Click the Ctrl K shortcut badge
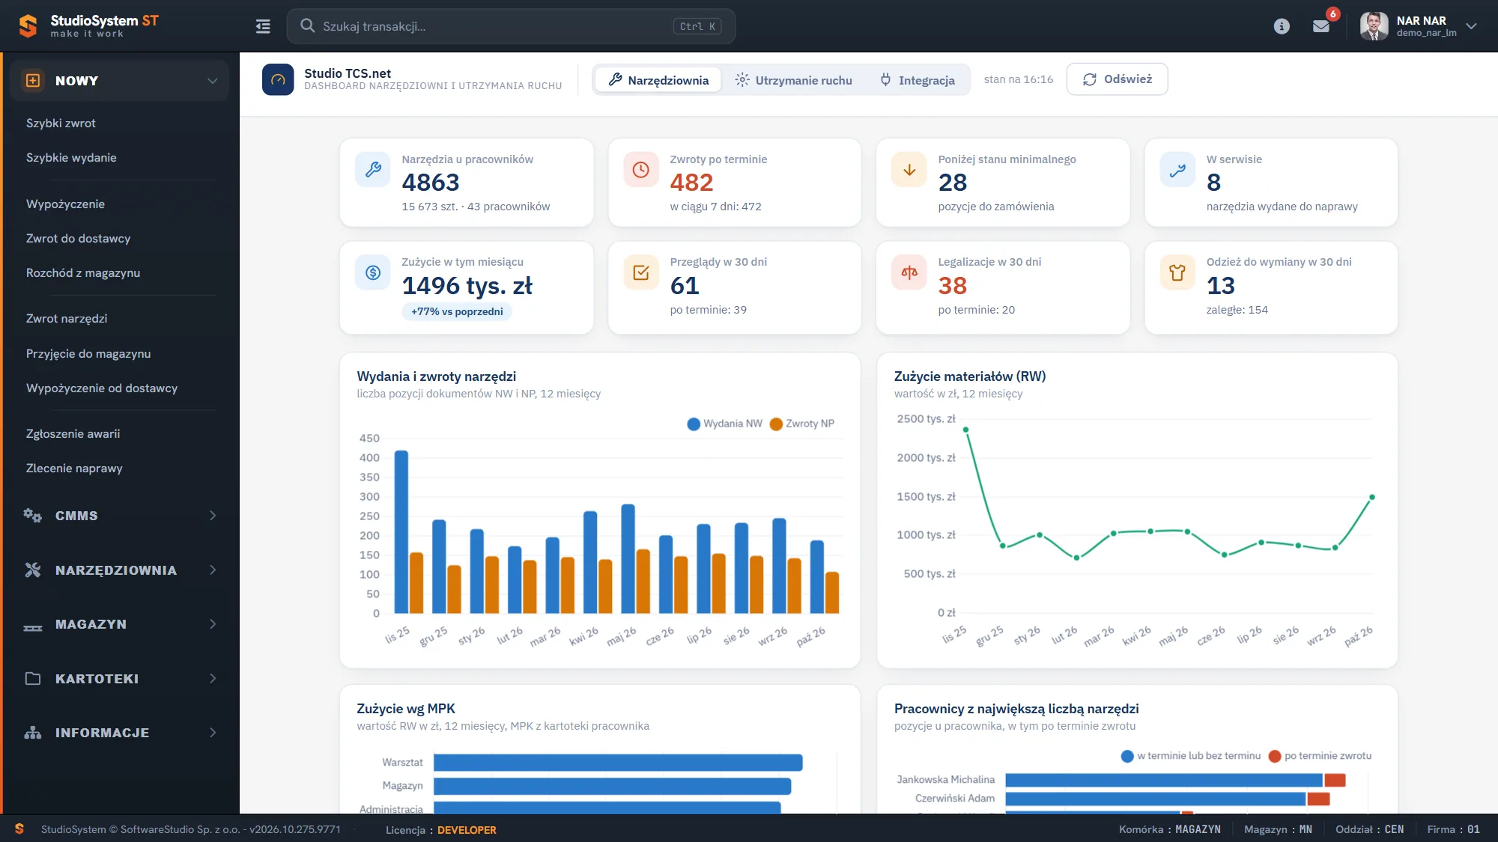1498x842 pixels. tap(697, 26)
